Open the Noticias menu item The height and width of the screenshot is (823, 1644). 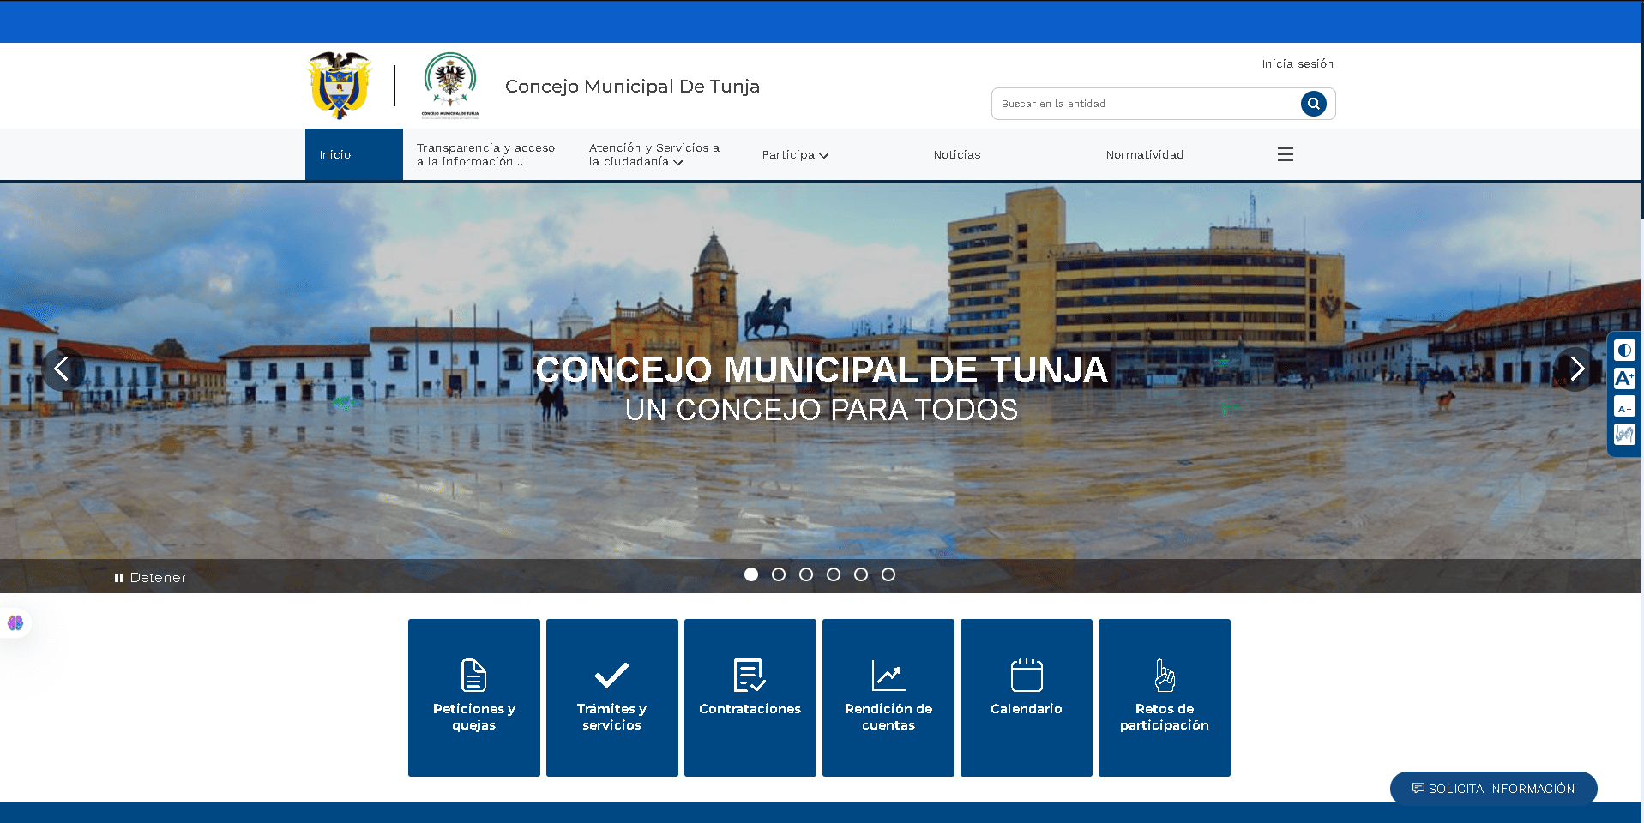coord(956,155)
